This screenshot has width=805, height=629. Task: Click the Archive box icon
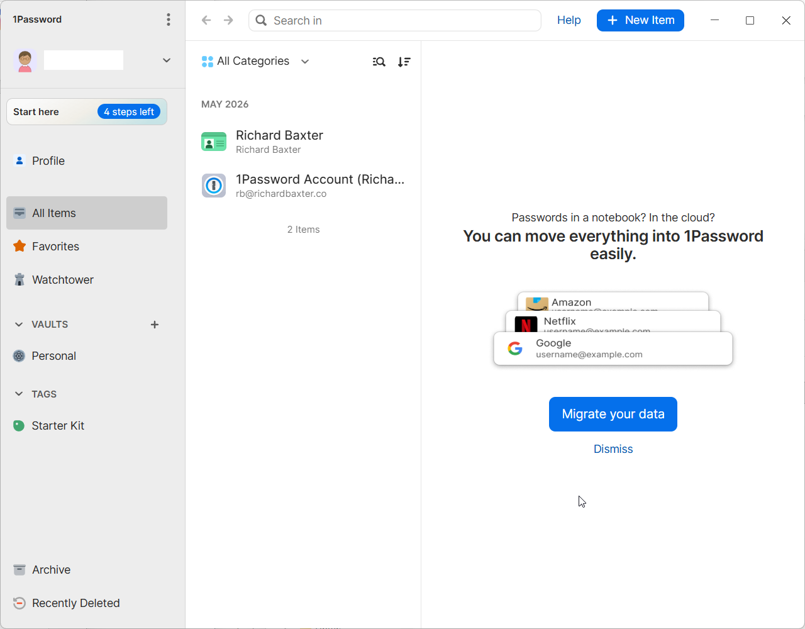click(19, 570)
